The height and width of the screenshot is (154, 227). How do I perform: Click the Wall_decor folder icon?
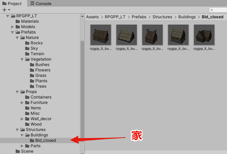[27, 119]
